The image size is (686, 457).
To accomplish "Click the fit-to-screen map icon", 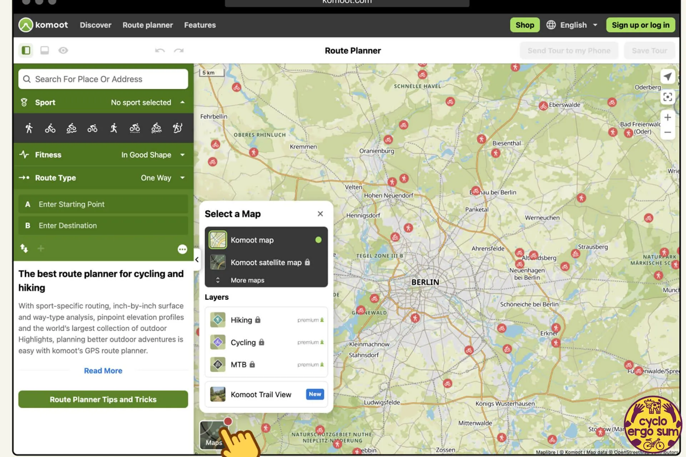I will (667, 97).
